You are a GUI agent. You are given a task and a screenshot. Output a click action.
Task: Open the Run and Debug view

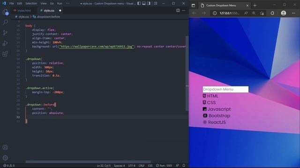(5, 43)
